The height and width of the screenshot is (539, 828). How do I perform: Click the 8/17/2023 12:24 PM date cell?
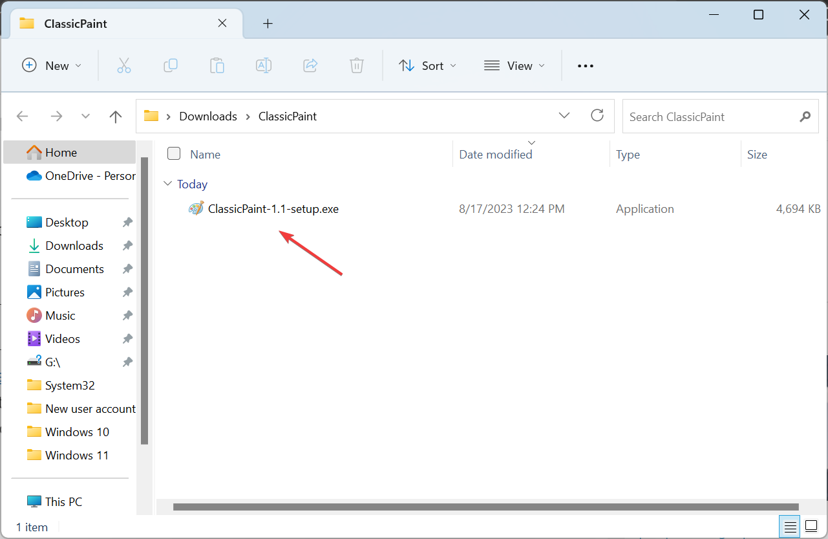pyautogui.click(x=512, y=208)
